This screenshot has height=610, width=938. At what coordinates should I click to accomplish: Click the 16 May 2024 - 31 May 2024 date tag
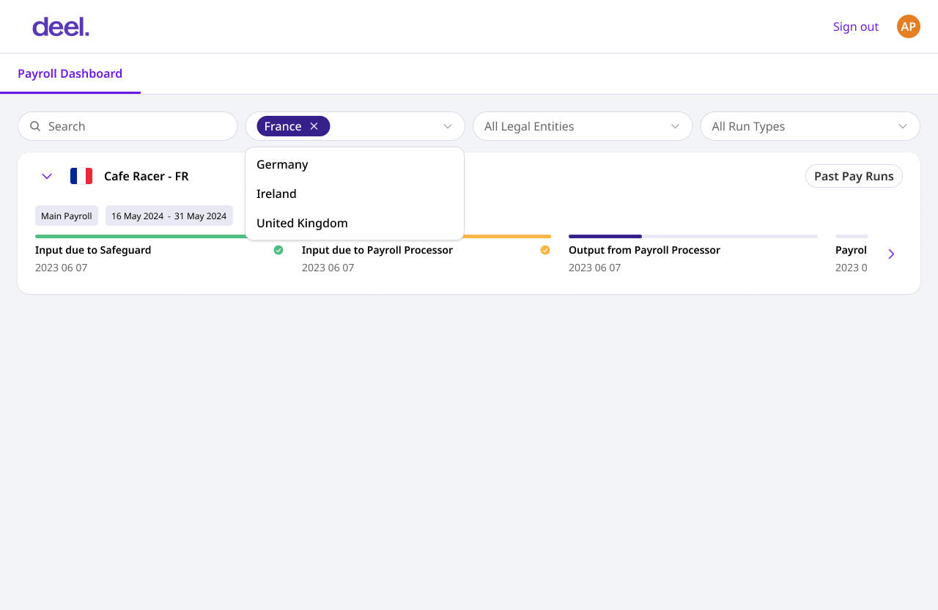coord(169,216)
